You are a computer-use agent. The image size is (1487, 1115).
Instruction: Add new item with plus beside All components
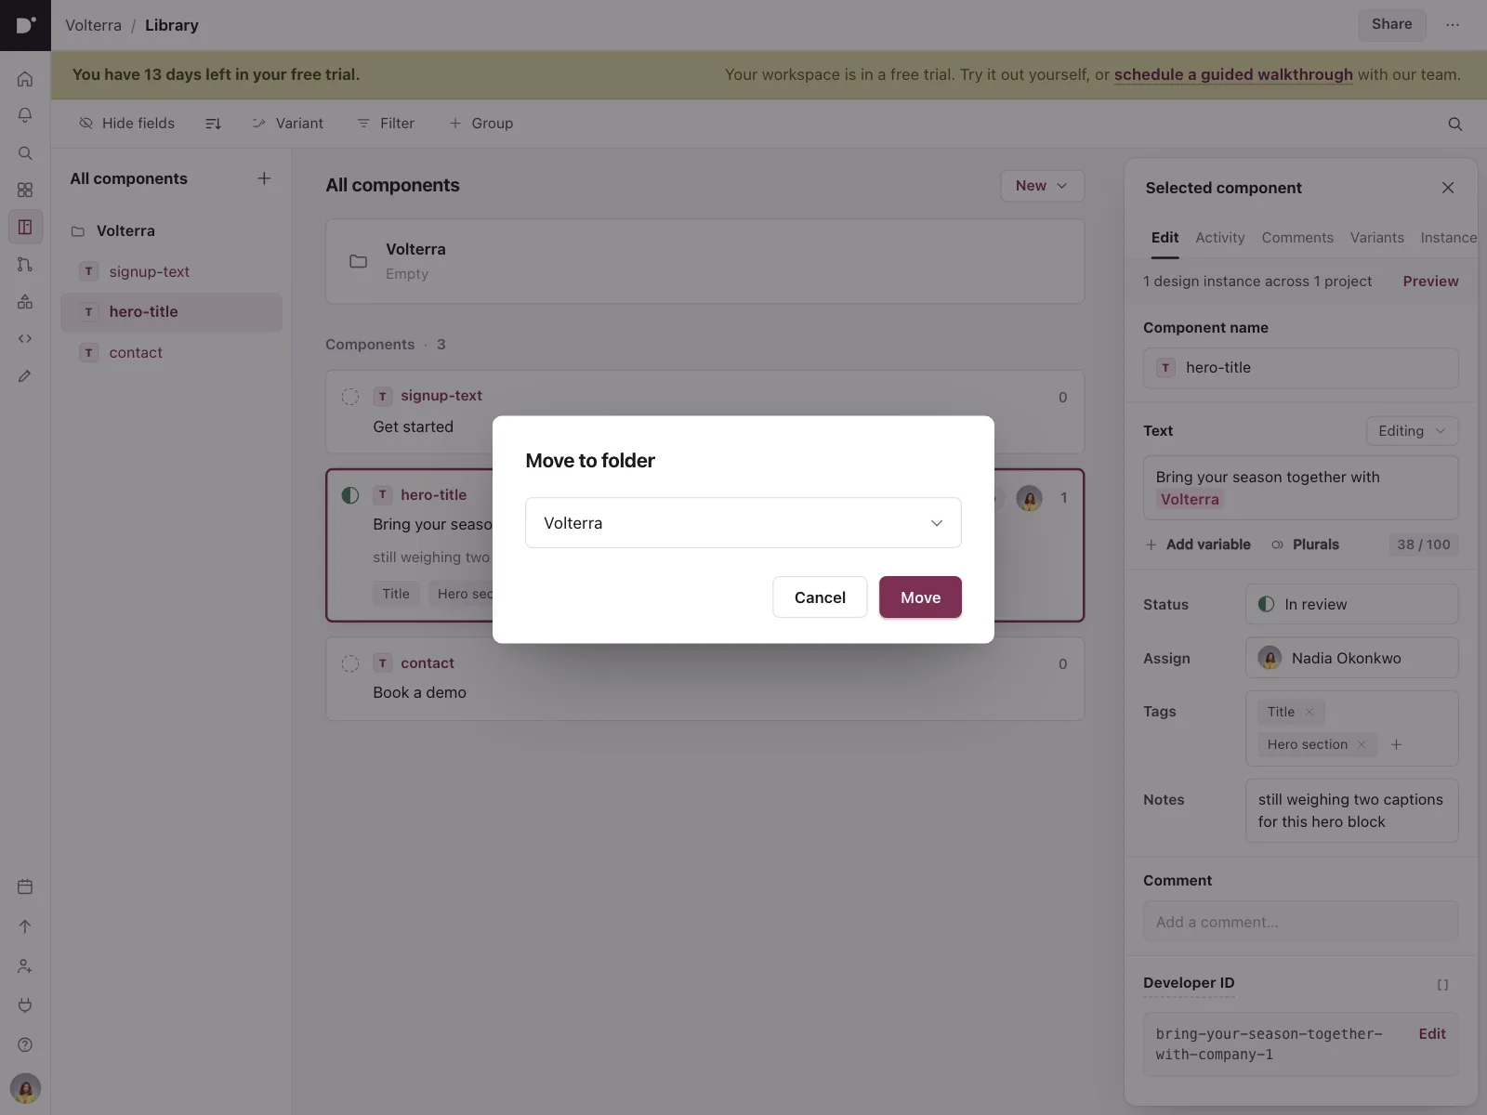[264, 178]
